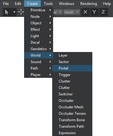This screenshot has height=136, width=113.
Task: Toggle the Y axis button
Action: 94,12
